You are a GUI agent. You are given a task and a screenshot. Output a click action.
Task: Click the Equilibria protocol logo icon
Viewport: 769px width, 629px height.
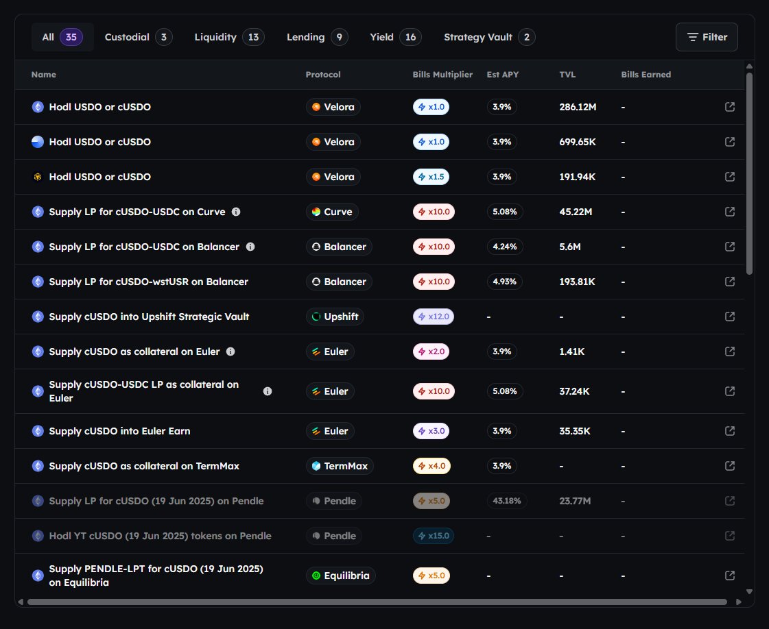click(316, 576)
